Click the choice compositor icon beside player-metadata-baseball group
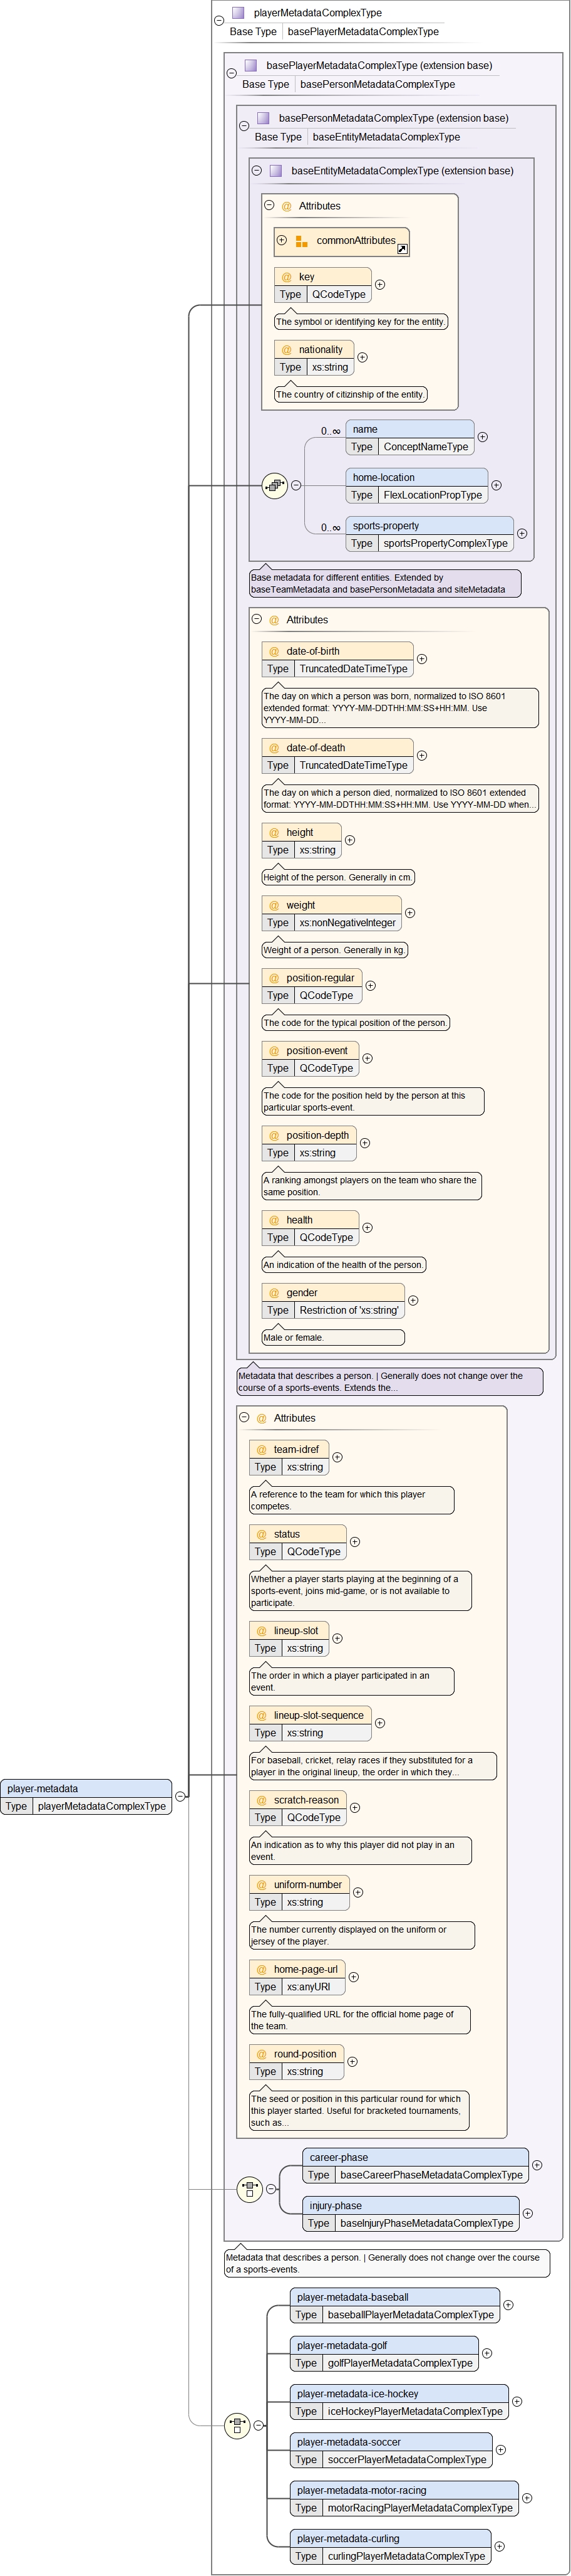The image size is (571, 2576). point(237,2424)
